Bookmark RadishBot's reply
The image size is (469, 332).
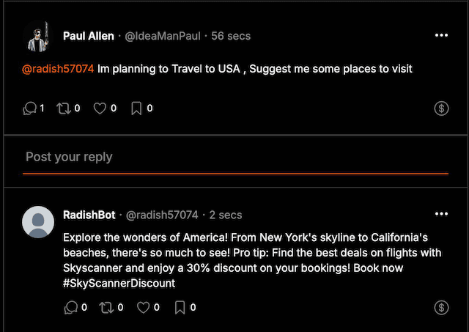[x=180, y=308]
